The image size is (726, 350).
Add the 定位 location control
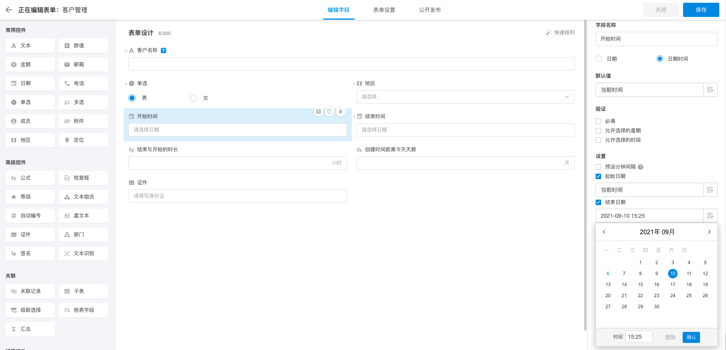click(83, 140)
